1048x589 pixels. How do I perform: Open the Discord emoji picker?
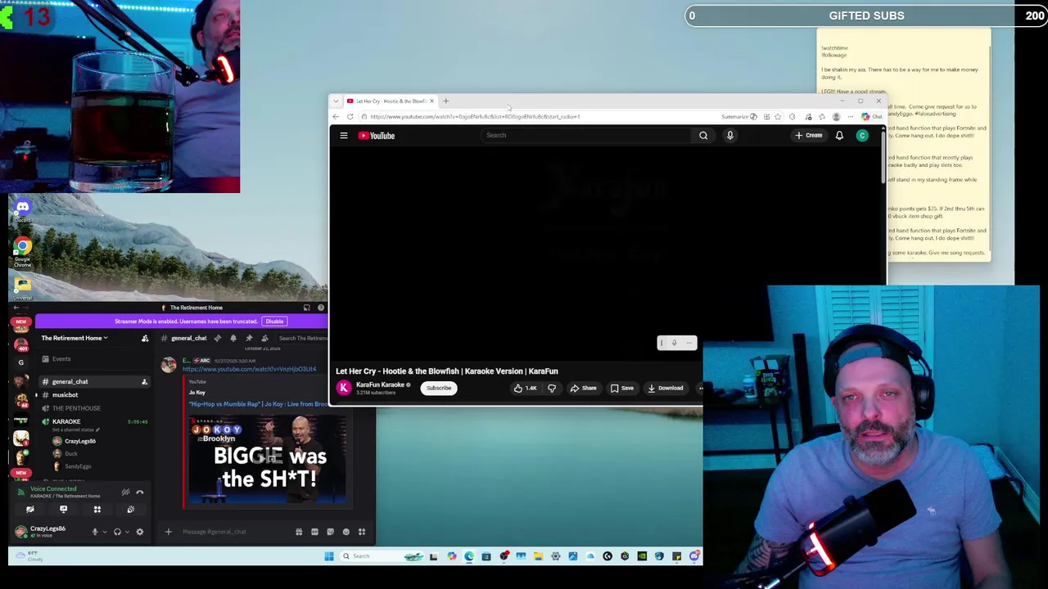click(346, 533)
